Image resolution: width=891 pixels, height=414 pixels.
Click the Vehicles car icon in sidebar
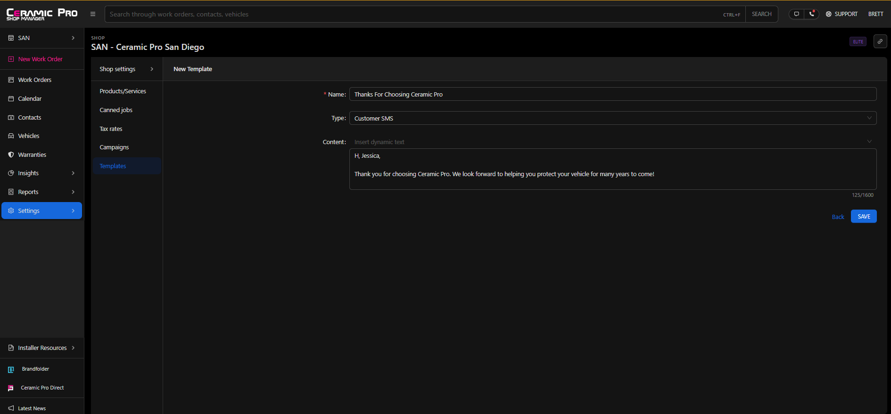pos(11,136)
